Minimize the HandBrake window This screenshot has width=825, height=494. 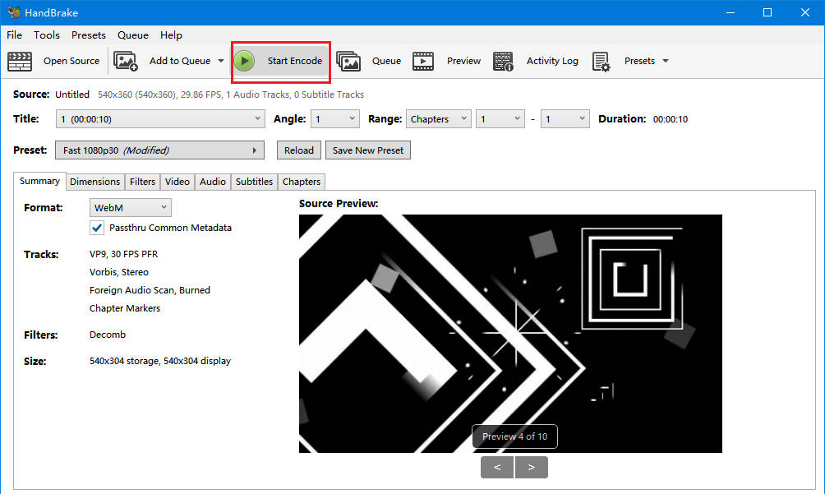[731, 12]
